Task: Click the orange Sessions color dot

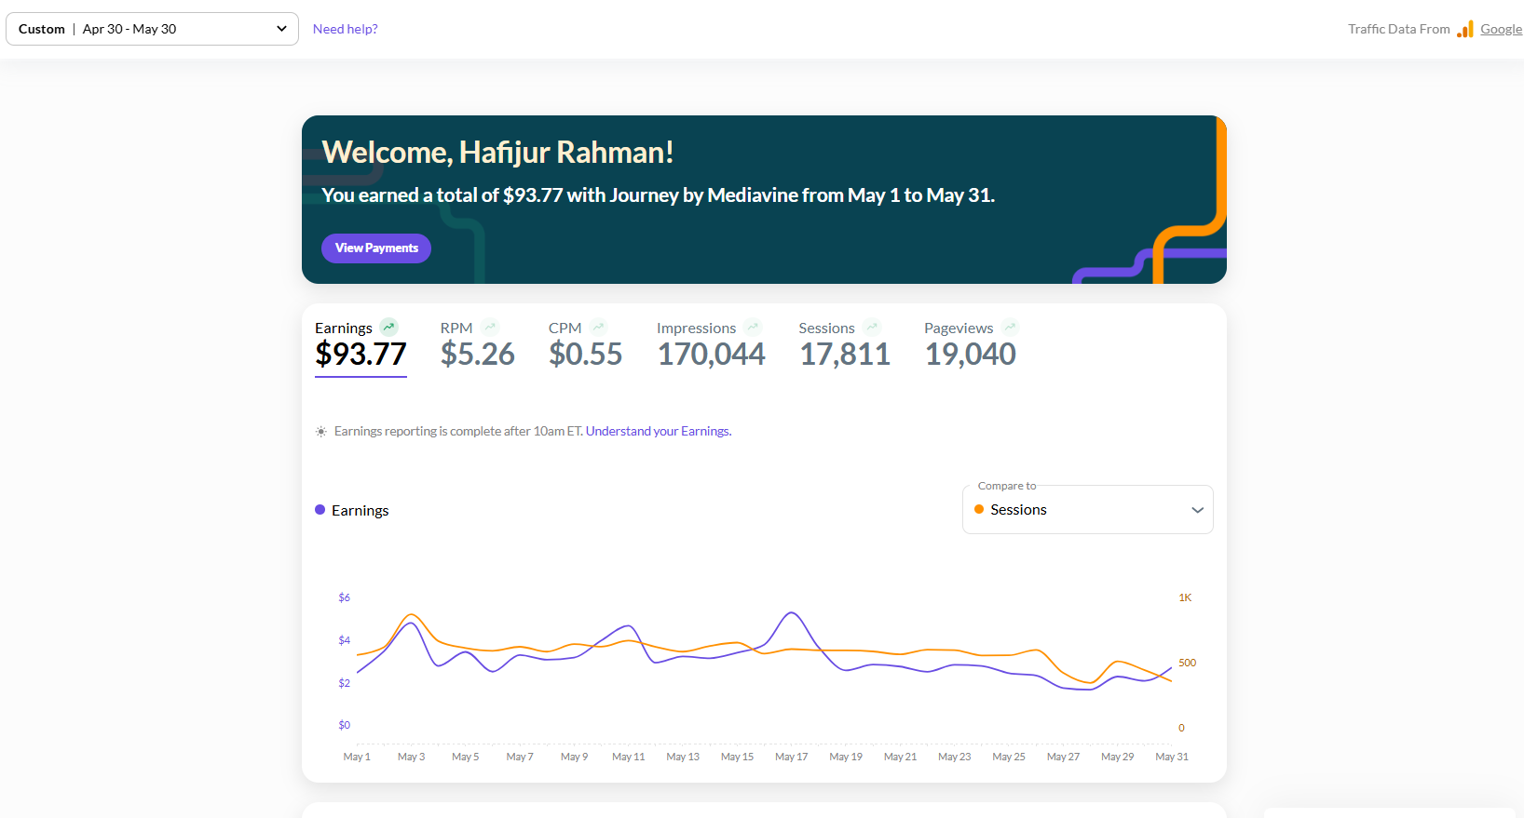Action: coord(979,509)
